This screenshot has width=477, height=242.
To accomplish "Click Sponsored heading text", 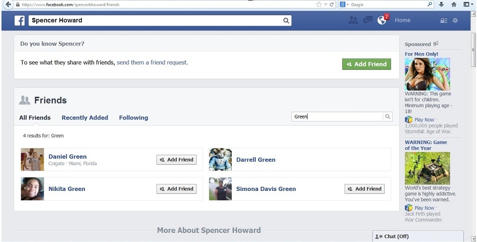I will coord(417,44).
